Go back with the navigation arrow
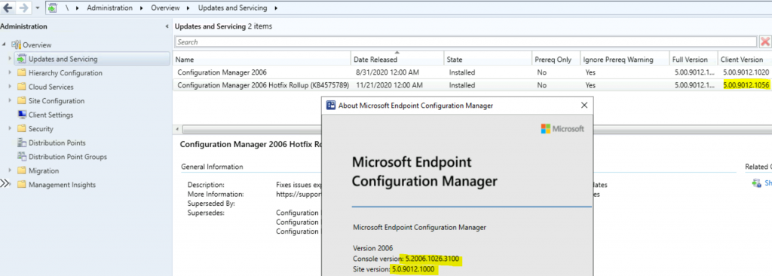The height and width of the screenshot is (276, 772). (8, 8)
